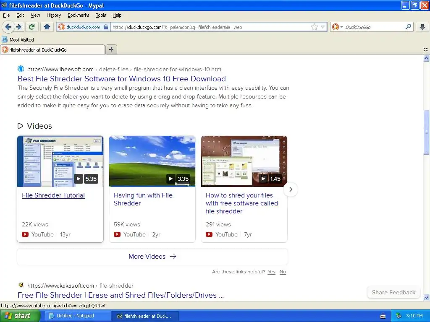Viewport: 430px width, 322px height.
Task: Click the kakasoft site favicon
Action: (21, 285)
